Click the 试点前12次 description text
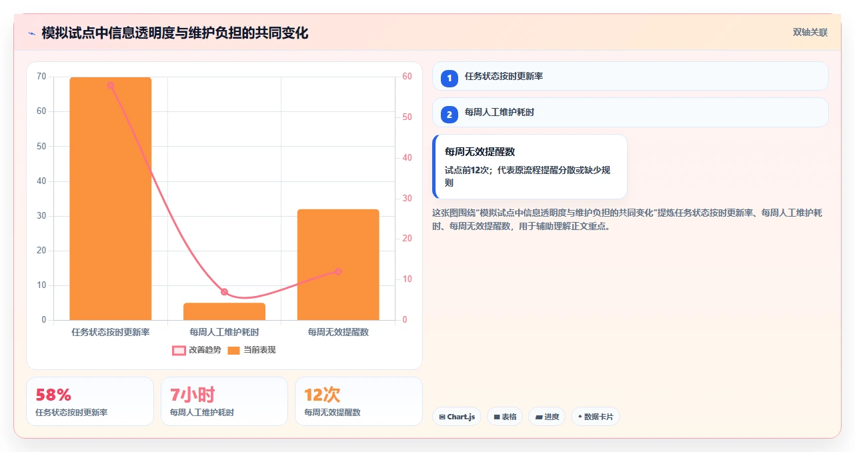This screenshot has height=452, width=855. point(528,176)
